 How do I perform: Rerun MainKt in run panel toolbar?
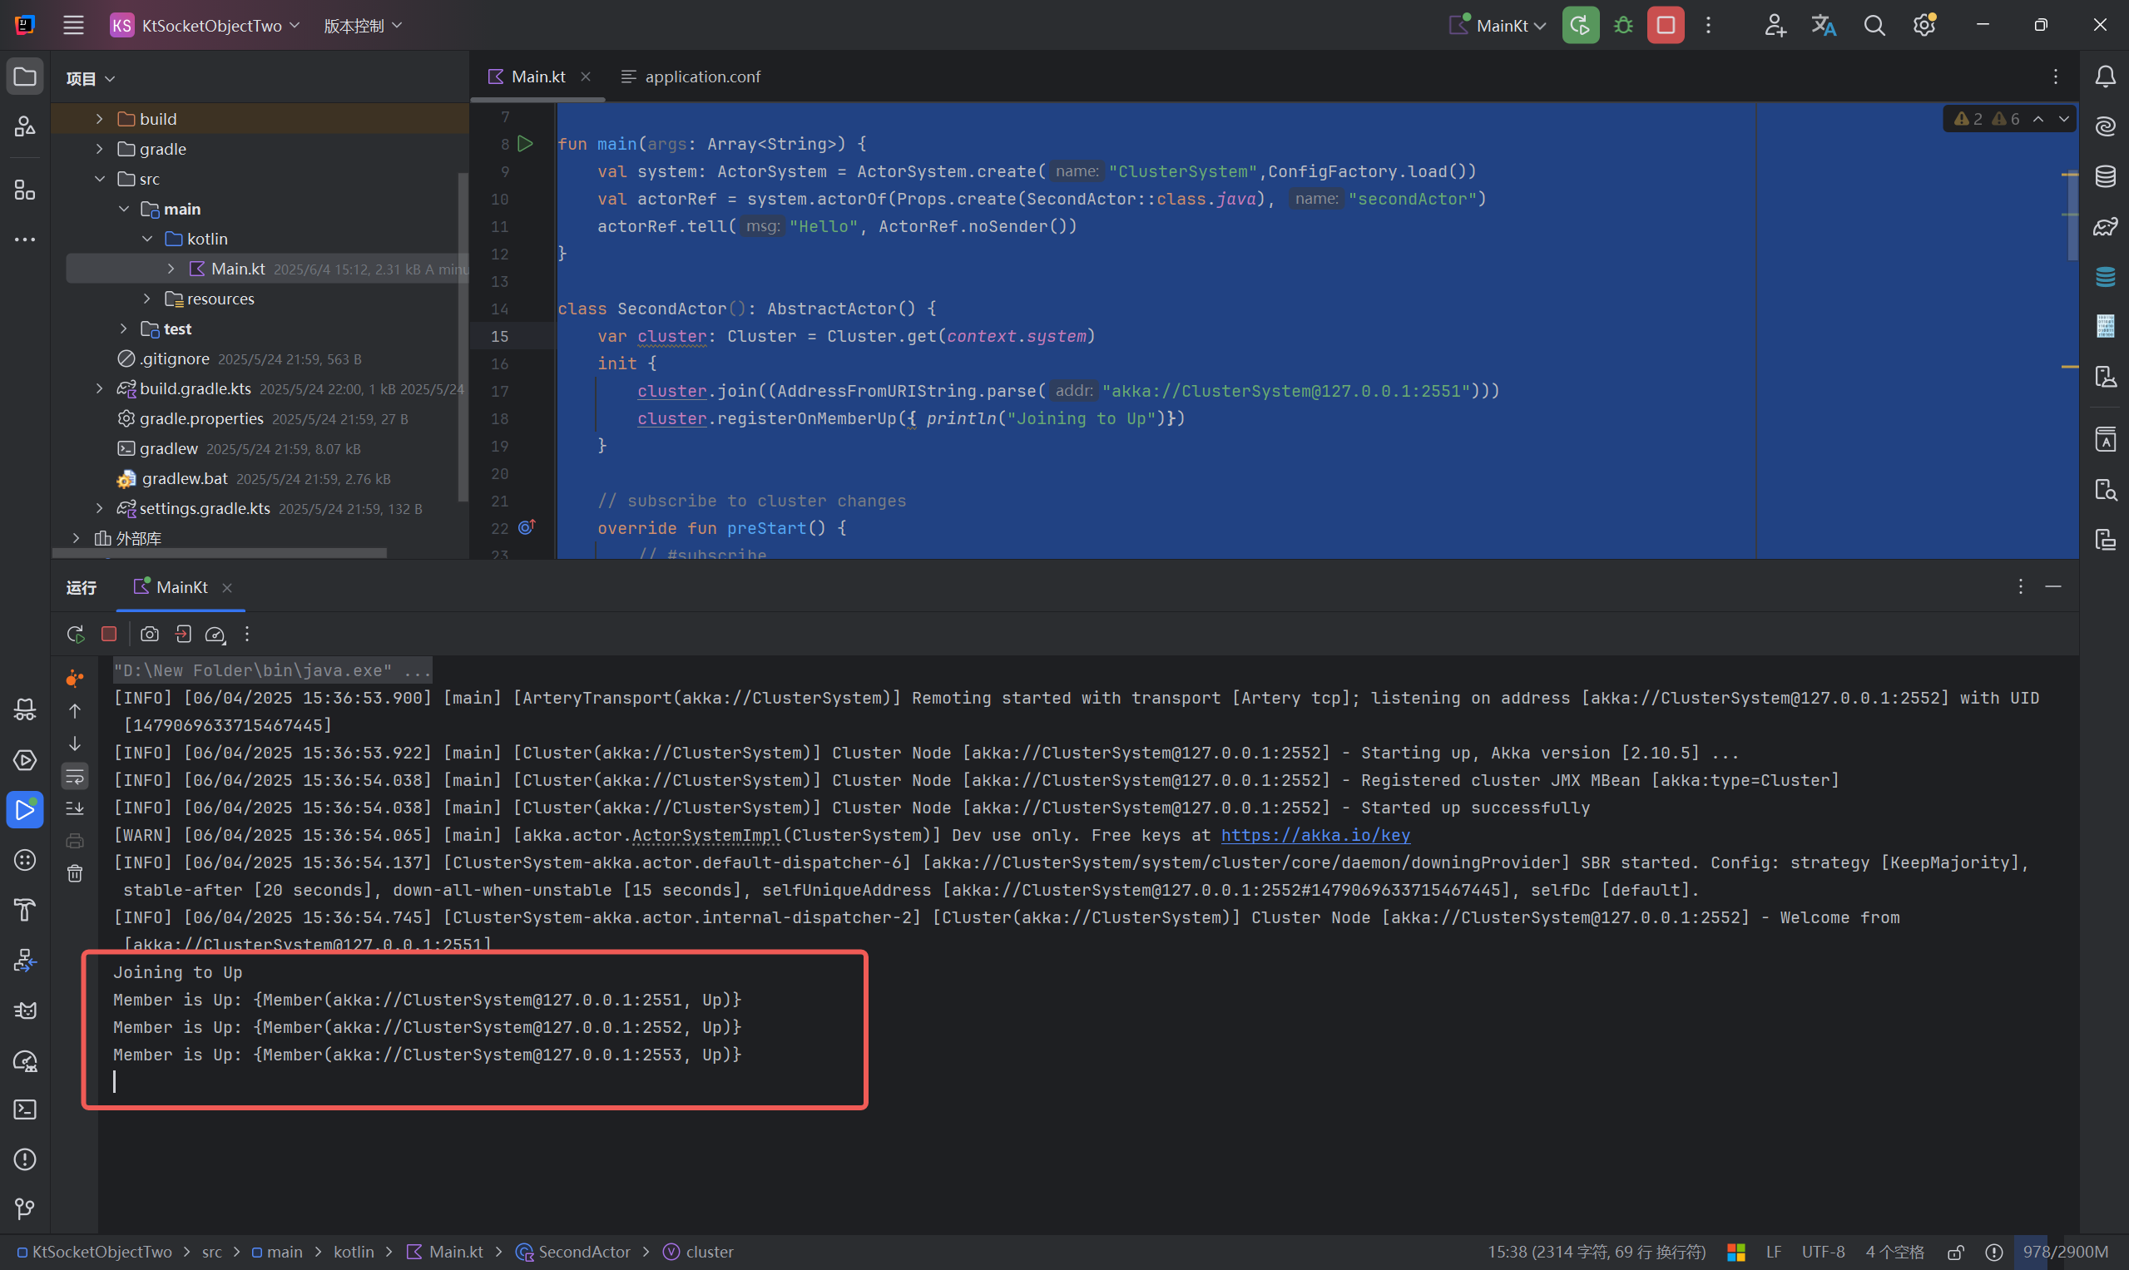(x=76, y=634)
